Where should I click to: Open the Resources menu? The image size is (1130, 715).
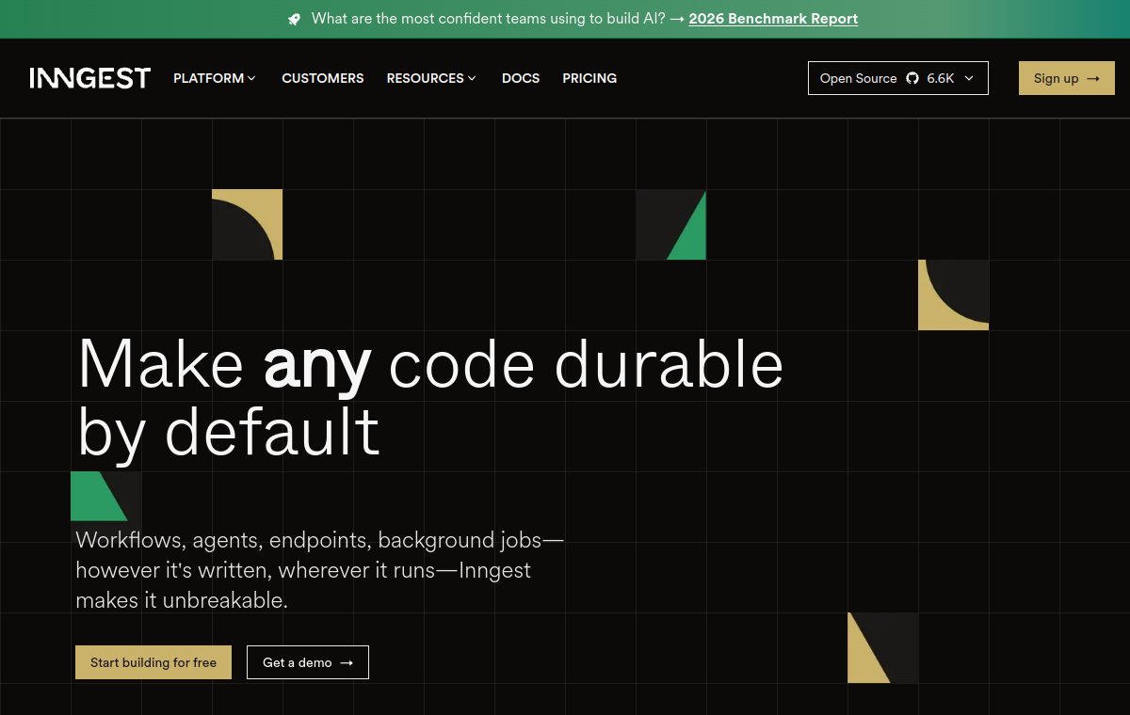(431, 78)
